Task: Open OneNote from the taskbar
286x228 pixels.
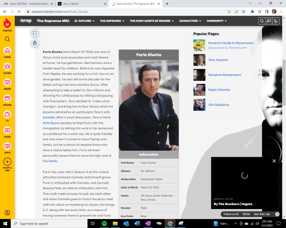Action: click(148, 224)
